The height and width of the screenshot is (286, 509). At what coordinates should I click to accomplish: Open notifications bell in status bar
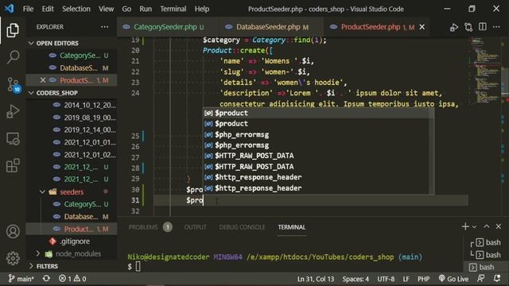click(496, 279)
